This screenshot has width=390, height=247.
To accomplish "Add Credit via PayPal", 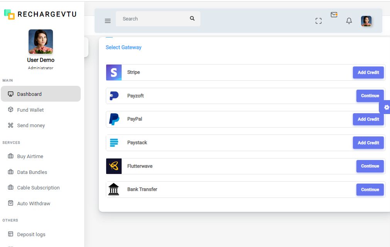I will 368,119.
